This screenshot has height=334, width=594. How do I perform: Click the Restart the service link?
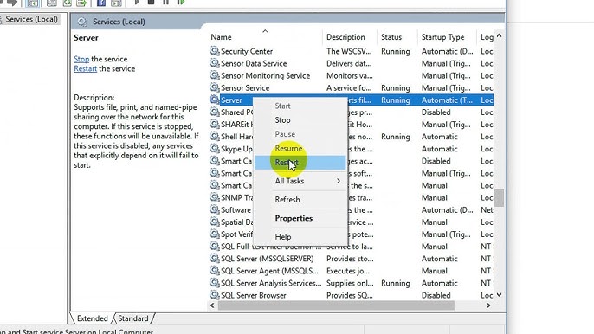point(85,69)
